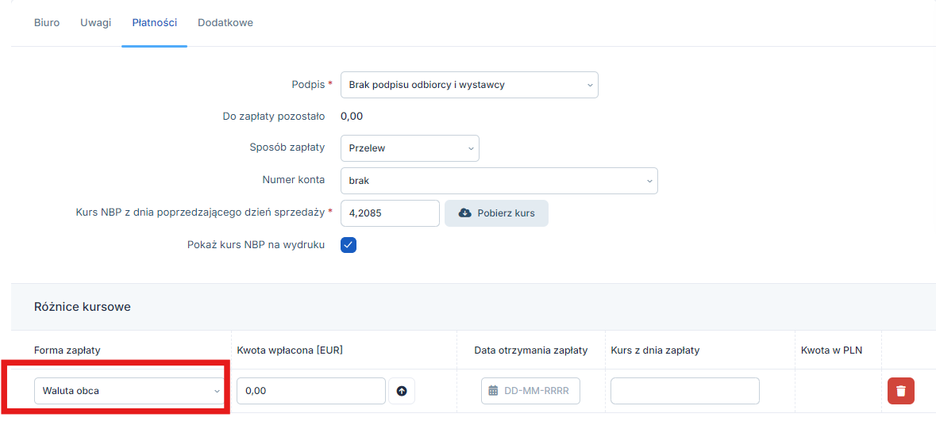
Task: Go to the Dodatkowe tab
Action: [225, 23]
